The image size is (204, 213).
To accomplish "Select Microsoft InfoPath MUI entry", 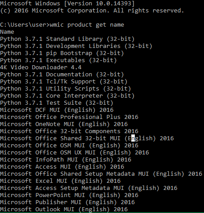I will click(x=66, y=160).
